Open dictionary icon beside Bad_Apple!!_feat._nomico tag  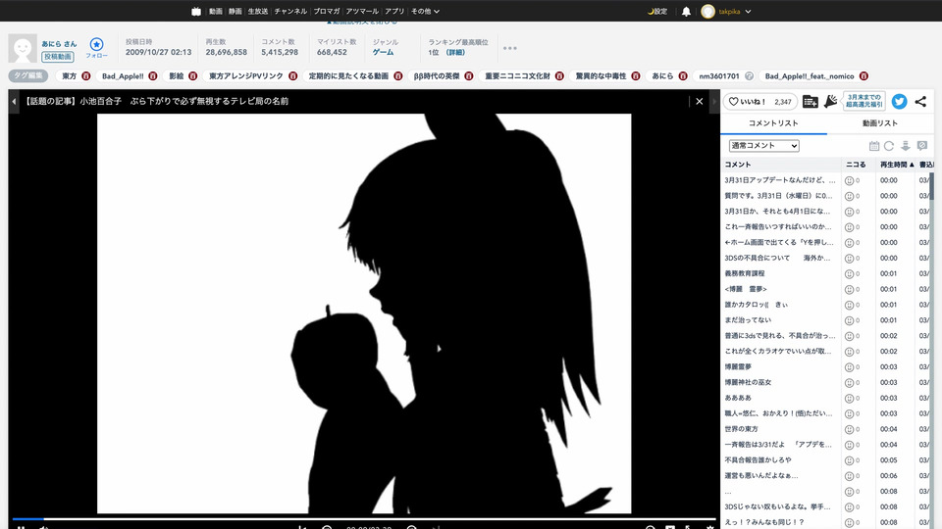863,76
